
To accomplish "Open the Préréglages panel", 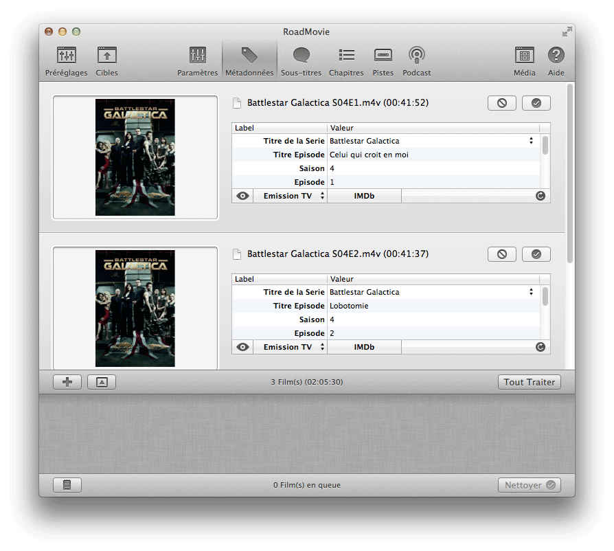I will point(66,60).
